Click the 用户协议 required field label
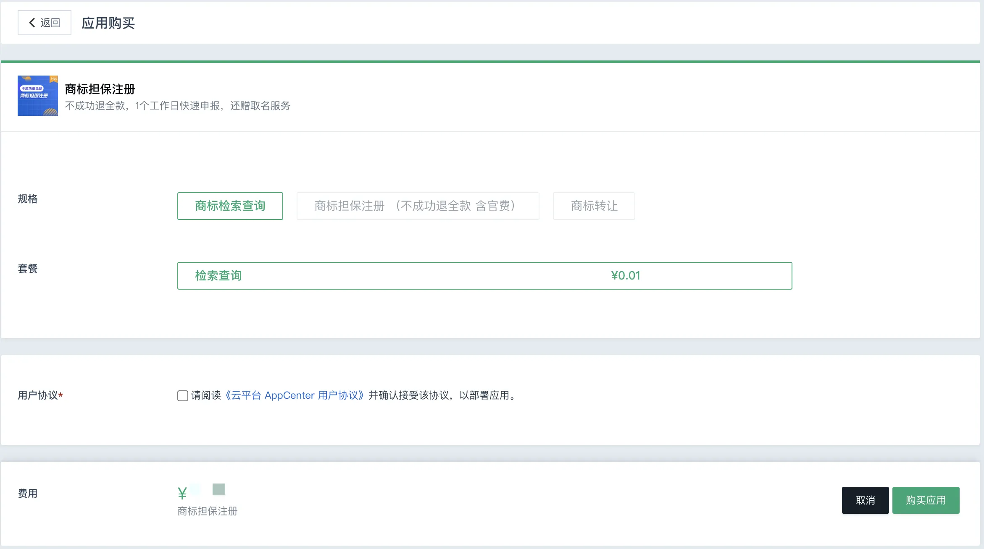Viewport: 984px width, 549px height. coord(38,395)
